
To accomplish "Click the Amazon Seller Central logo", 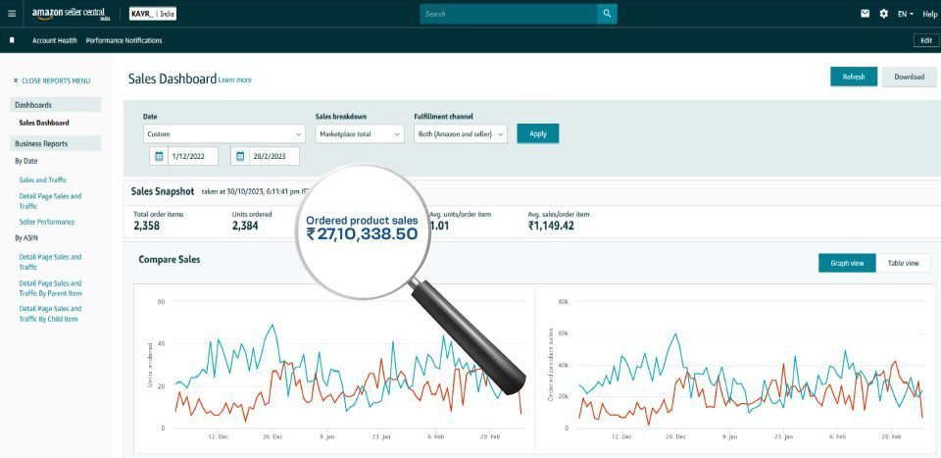I will [72, 14].
